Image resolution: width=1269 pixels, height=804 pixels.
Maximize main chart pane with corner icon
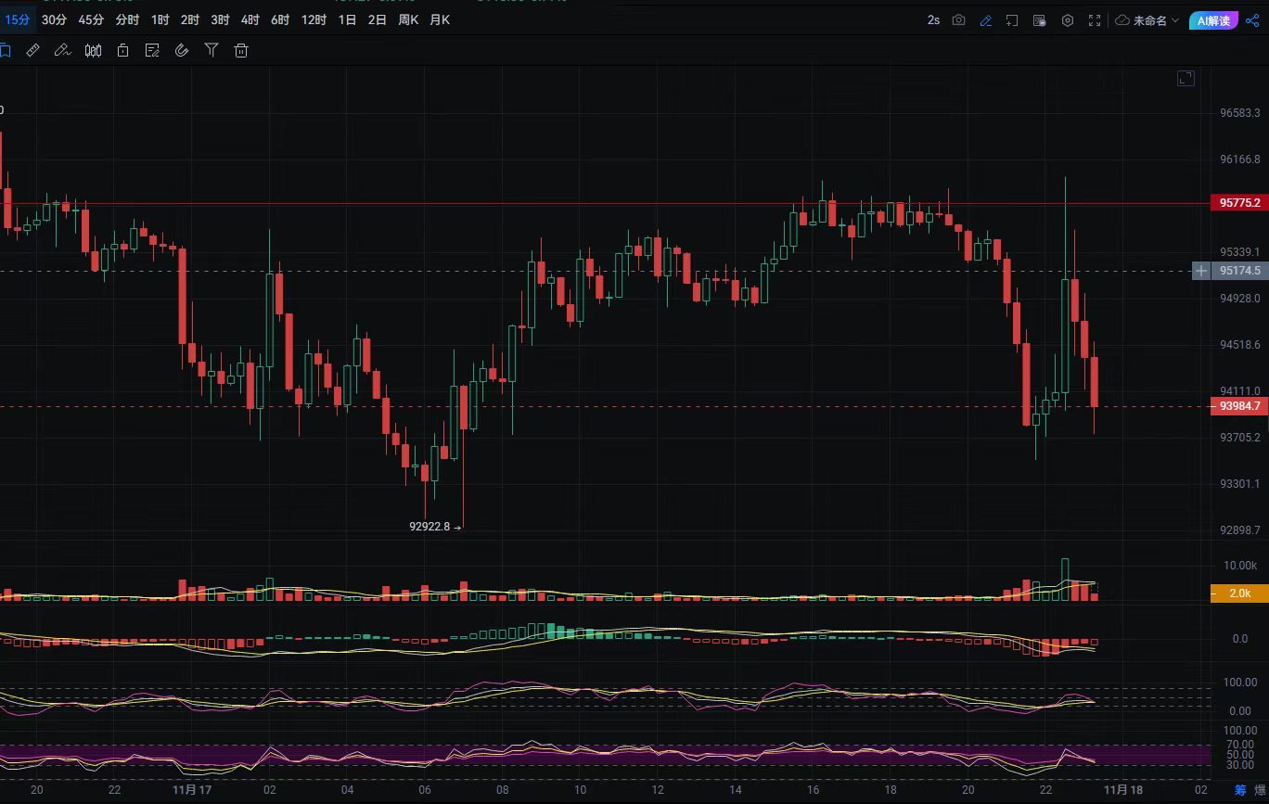coord(1186,79)
